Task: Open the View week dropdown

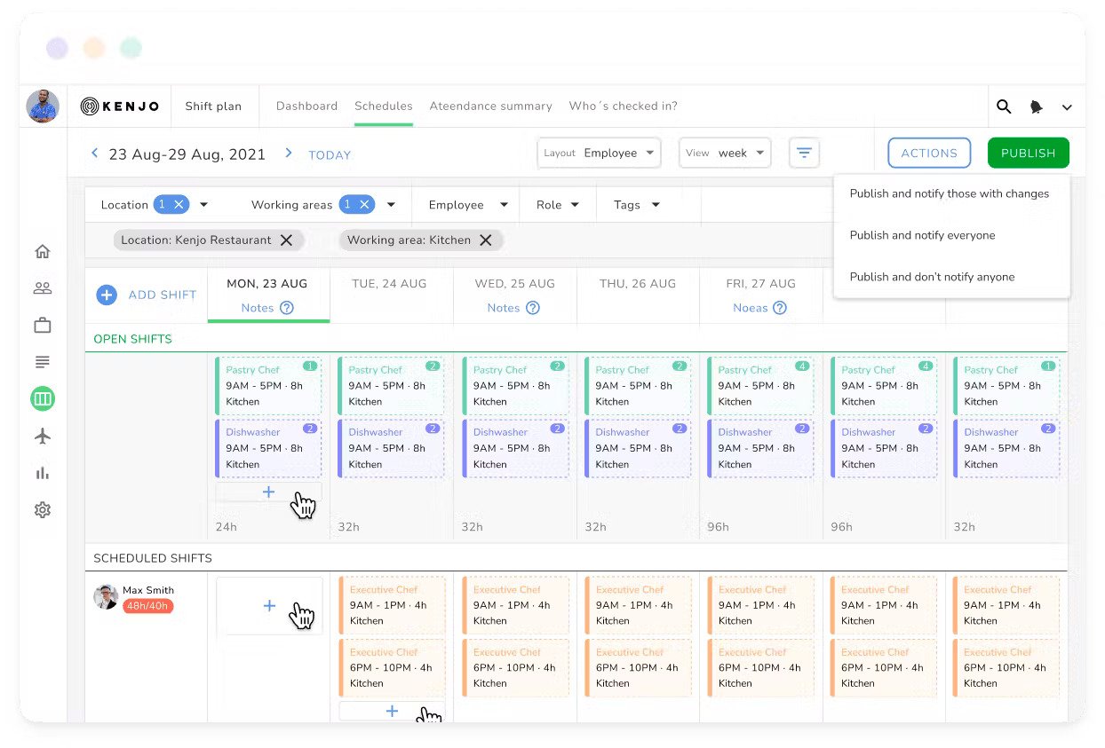Action: [724, 153]
